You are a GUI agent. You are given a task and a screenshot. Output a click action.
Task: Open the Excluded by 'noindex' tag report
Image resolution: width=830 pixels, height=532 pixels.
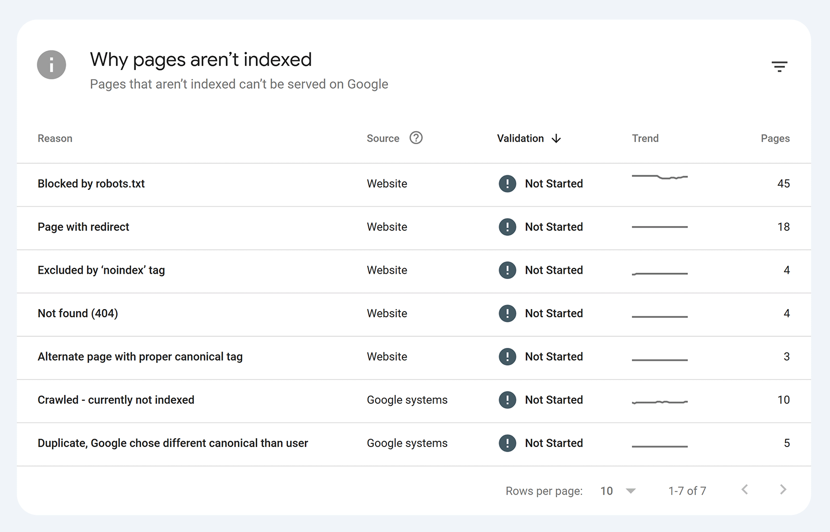tap(101, 270)
